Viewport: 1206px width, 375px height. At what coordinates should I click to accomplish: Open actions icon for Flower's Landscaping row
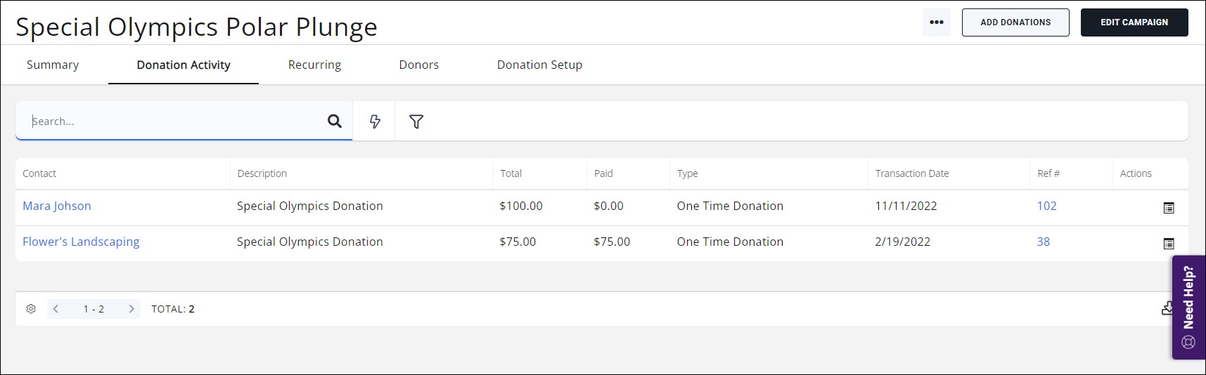pyautogui.click(x=1168, y=244)
